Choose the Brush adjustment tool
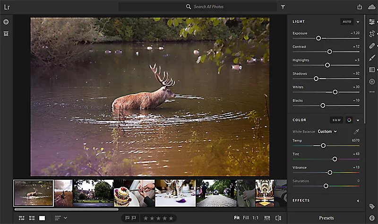Screen dimensions: 378x224 coord(372,58)
